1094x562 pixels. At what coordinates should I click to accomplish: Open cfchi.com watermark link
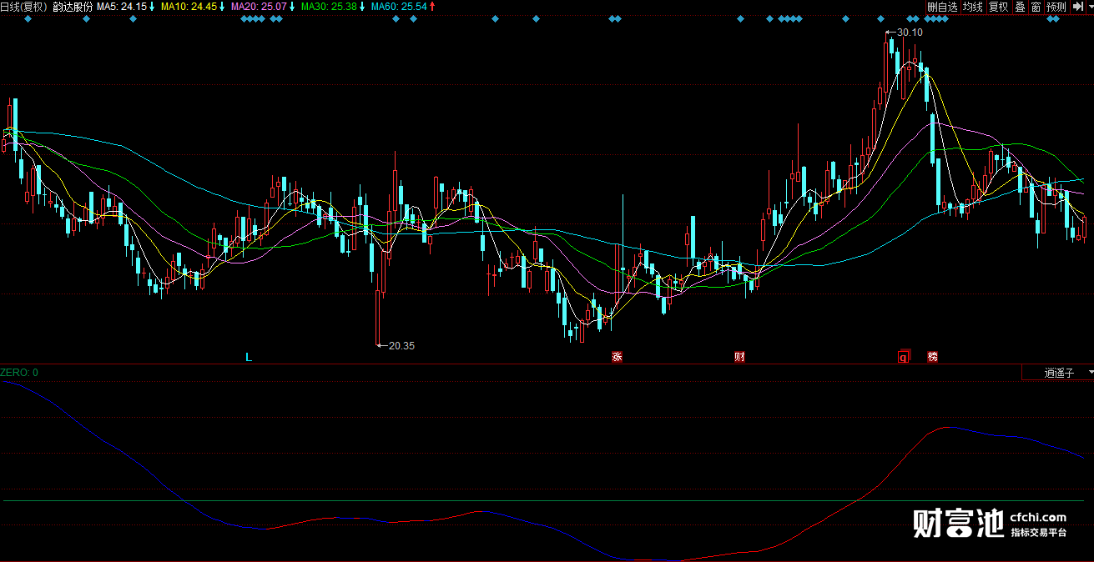point(1038,517)
